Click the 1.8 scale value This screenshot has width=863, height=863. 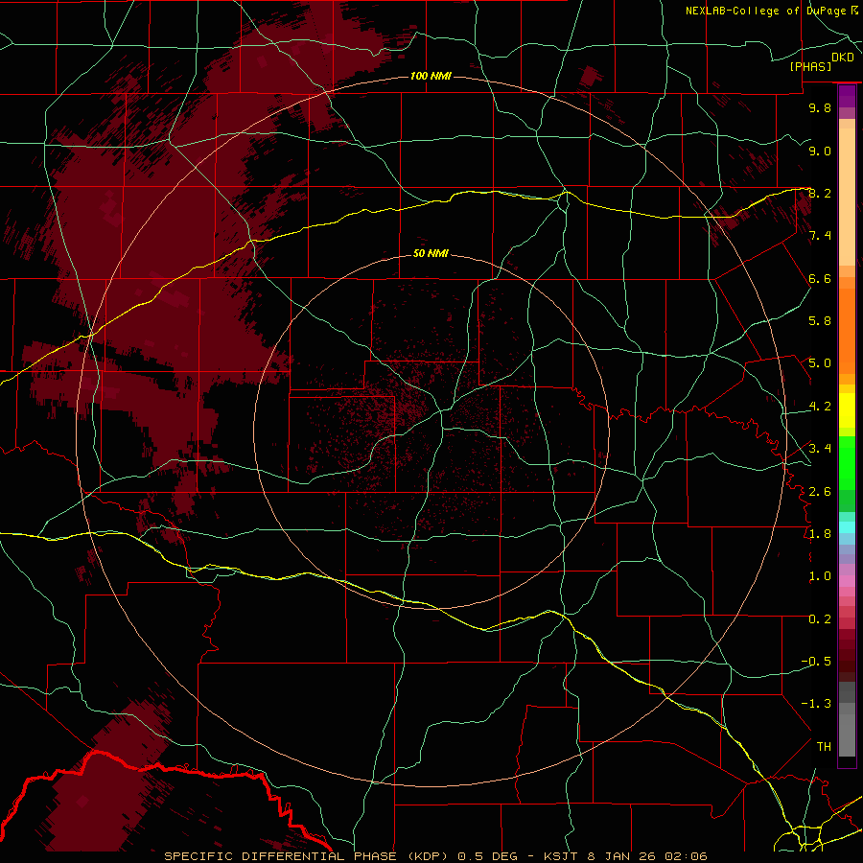point(820,534)
